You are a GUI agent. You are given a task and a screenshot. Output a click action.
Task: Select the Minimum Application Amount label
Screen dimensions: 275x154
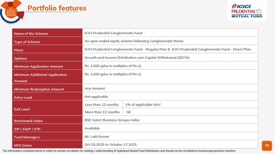point(38,66)
